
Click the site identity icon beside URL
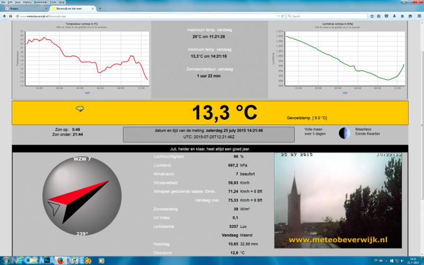(x=17, y=16)
